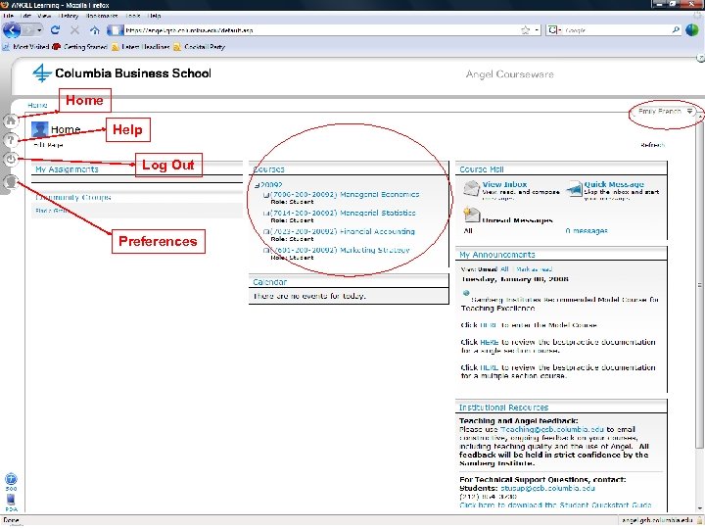Click All in announcements view filter

504,269
